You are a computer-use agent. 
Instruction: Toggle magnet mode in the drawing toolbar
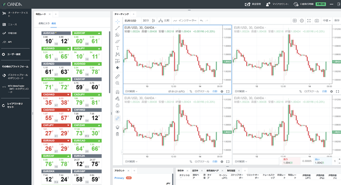click(117, 92)
